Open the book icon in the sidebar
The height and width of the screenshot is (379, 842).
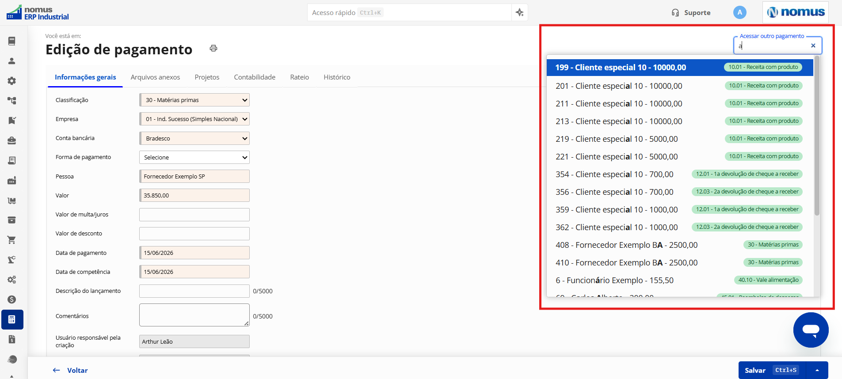12,41
